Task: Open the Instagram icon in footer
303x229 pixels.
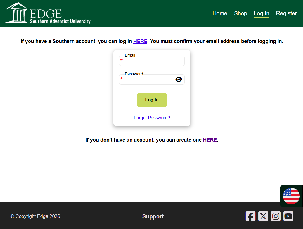Action: [x=276, y=216]
